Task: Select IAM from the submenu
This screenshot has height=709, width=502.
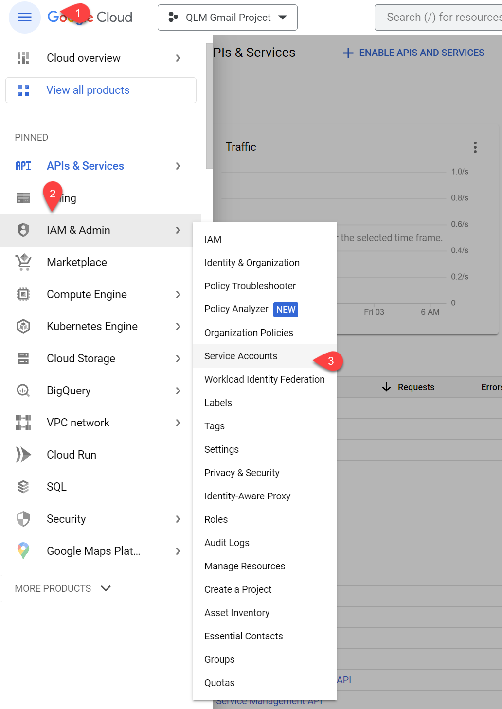Action: 265,239
